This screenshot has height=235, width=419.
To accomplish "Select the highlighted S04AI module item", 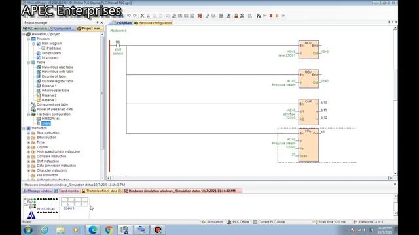I will pos(46,123).
